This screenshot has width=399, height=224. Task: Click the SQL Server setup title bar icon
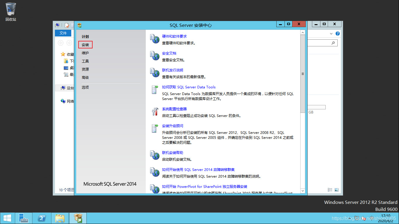79,25
